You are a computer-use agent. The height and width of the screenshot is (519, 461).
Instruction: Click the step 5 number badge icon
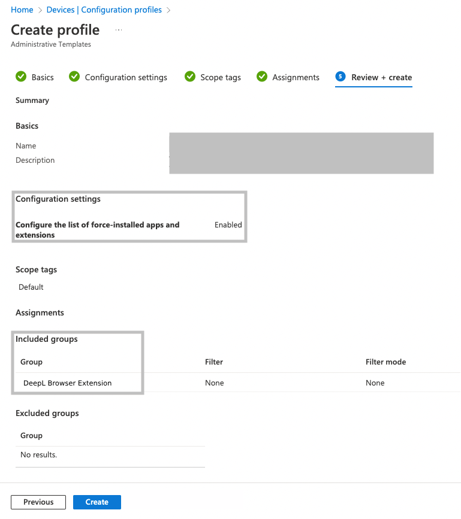(341, 77)
